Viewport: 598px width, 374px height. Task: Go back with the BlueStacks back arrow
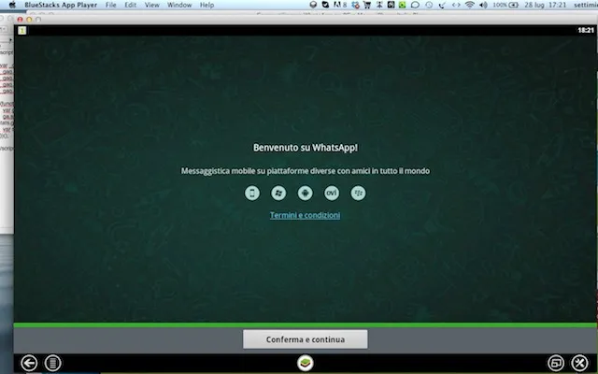[x=29, y=363]
